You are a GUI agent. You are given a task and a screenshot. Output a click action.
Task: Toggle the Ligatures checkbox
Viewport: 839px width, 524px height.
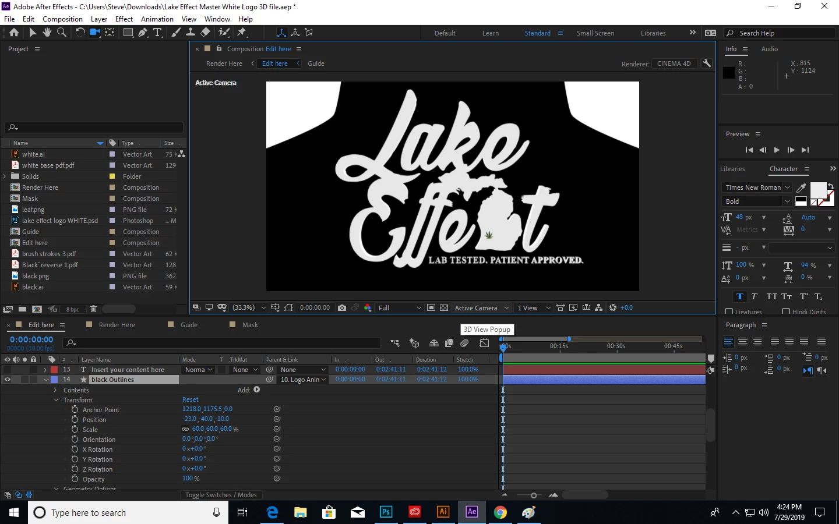pyautogui.click(x=729, y=312)
